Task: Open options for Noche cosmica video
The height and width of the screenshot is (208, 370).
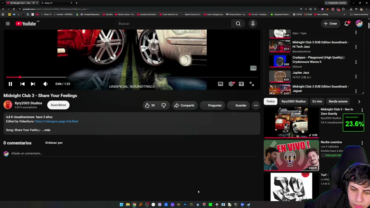Action: (362, 143)
